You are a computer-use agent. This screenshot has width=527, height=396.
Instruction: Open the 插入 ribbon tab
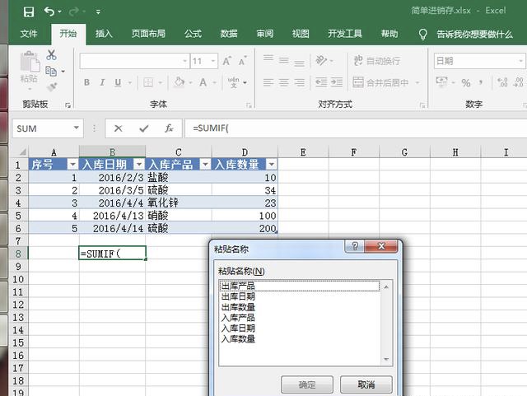[x=104, y=34]
